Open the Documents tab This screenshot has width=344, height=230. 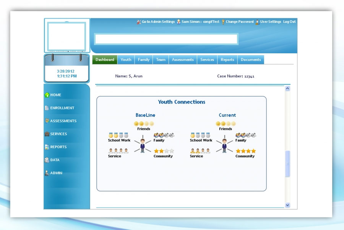pos(251,60)
